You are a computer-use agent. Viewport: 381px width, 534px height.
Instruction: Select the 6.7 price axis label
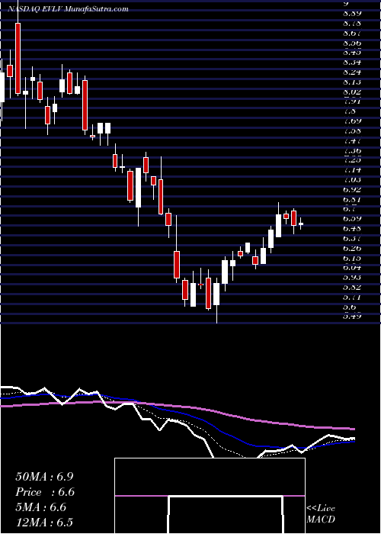click(350, 209)
